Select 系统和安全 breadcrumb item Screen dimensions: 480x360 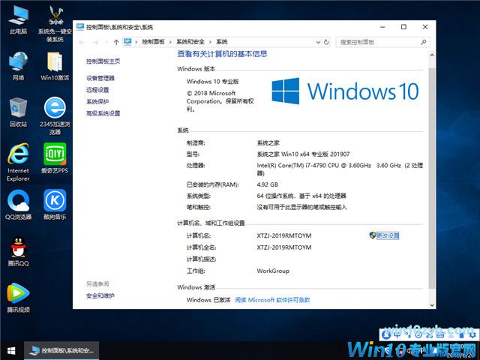tap(190, 42)
